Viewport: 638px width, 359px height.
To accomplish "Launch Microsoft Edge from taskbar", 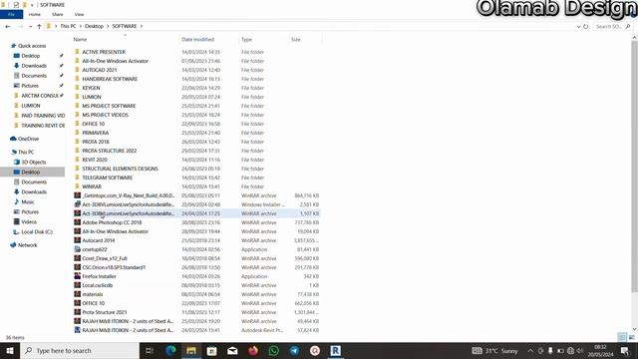I will tap(170, 350).
